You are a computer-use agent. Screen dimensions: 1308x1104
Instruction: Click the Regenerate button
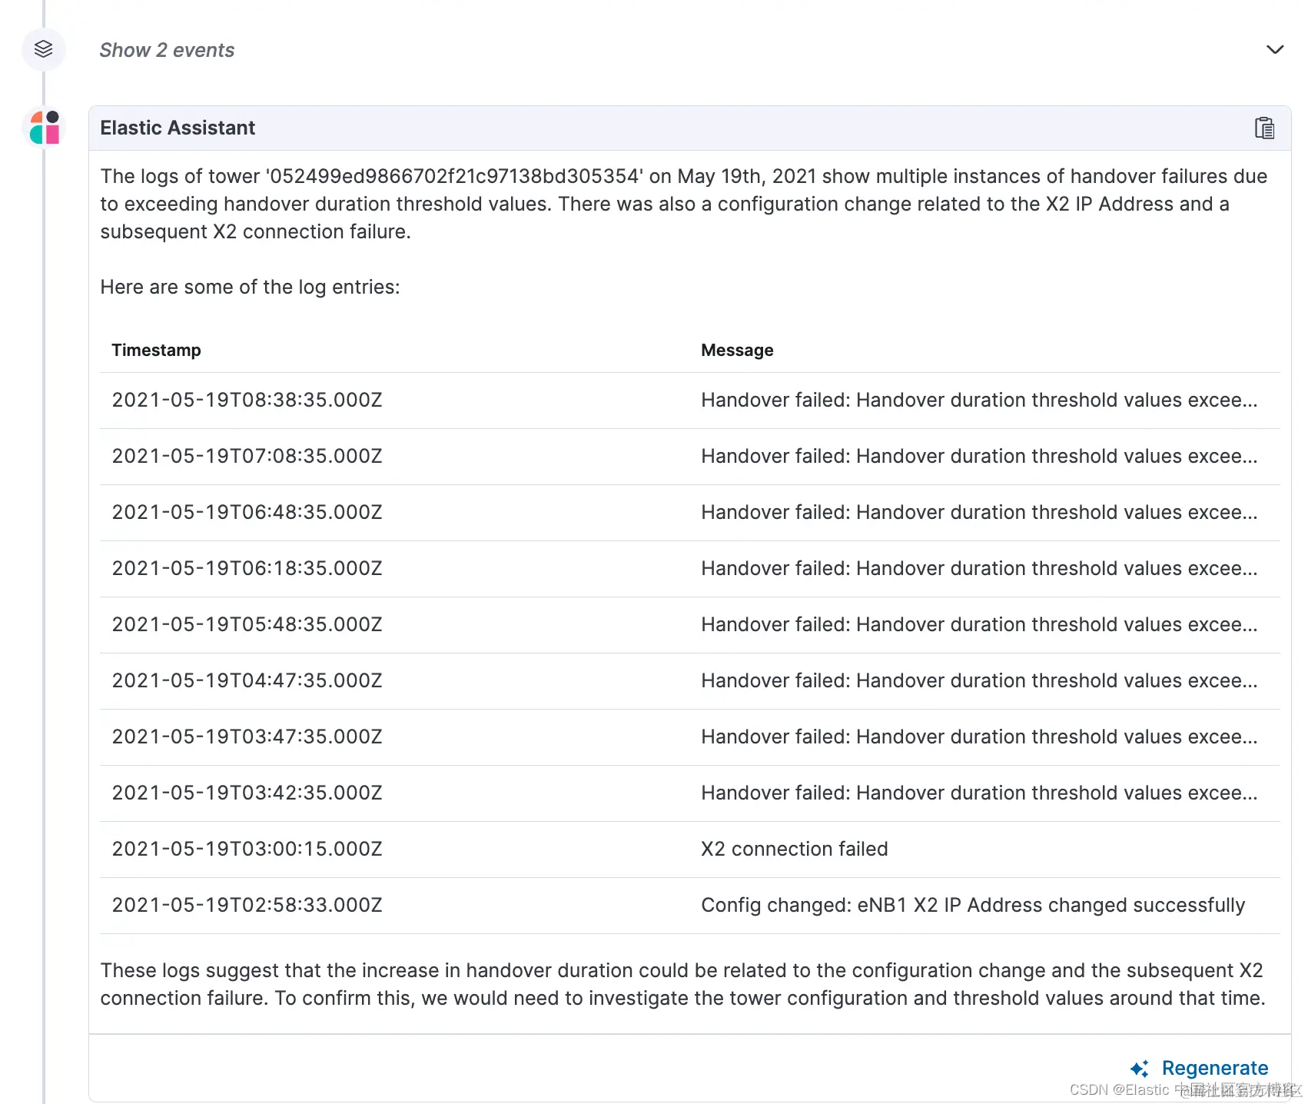1199,1068
